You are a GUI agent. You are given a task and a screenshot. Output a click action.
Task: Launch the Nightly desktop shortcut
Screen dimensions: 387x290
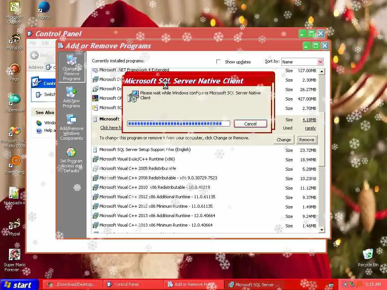coord(44,10)
